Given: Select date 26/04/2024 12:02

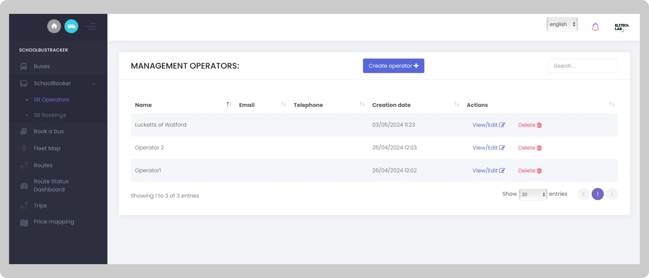Looking at the screenshot, I should tap(394, 170).
